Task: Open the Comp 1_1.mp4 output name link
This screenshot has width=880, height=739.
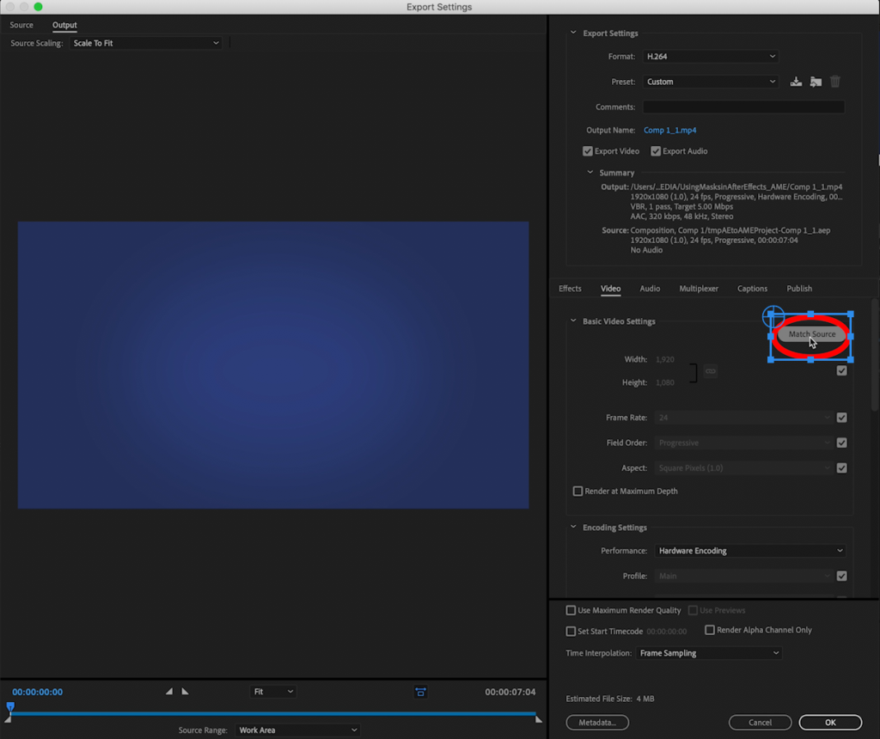Action: pos(669,131)
